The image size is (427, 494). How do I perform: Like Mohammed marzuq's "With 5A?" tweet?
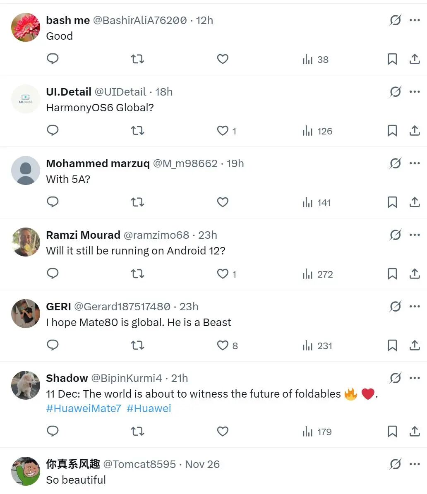pos(223,202)
